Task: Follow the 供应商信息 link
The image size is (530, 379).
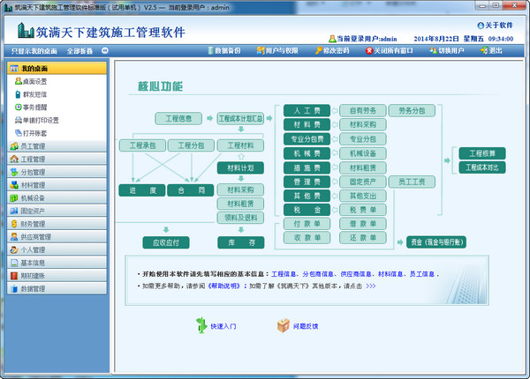Action: coord(356,274)
